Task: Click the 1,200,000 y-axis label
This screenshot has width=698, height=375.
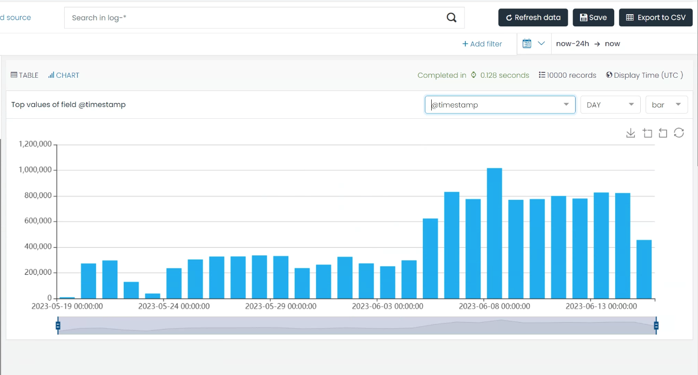Action: pos(35,144)
